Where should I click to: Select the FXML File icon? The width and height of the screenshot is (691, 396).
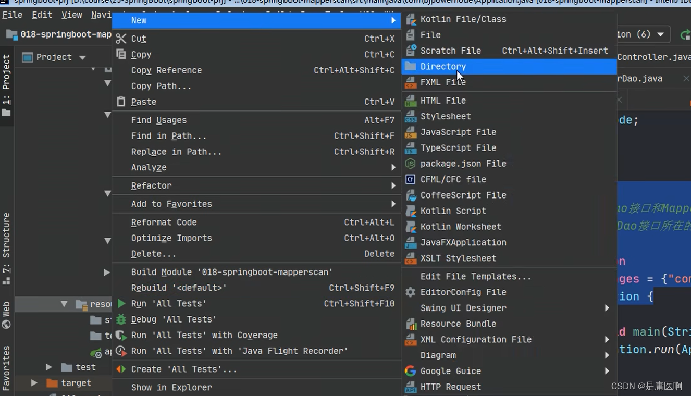[x=411, y=82]
